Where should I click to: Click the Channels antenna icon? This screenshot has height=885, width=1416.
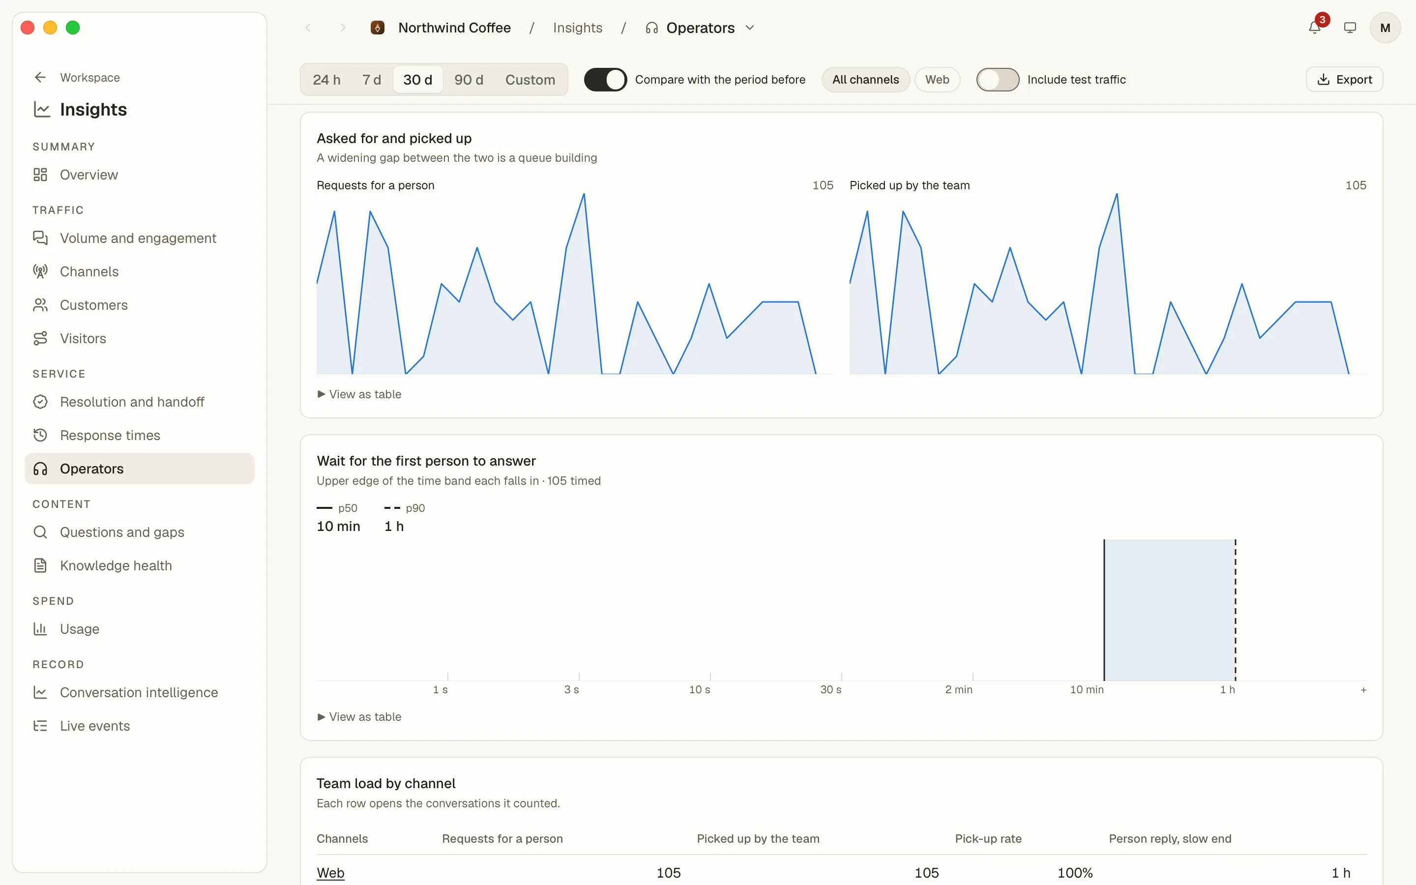[x=40, y=271]
